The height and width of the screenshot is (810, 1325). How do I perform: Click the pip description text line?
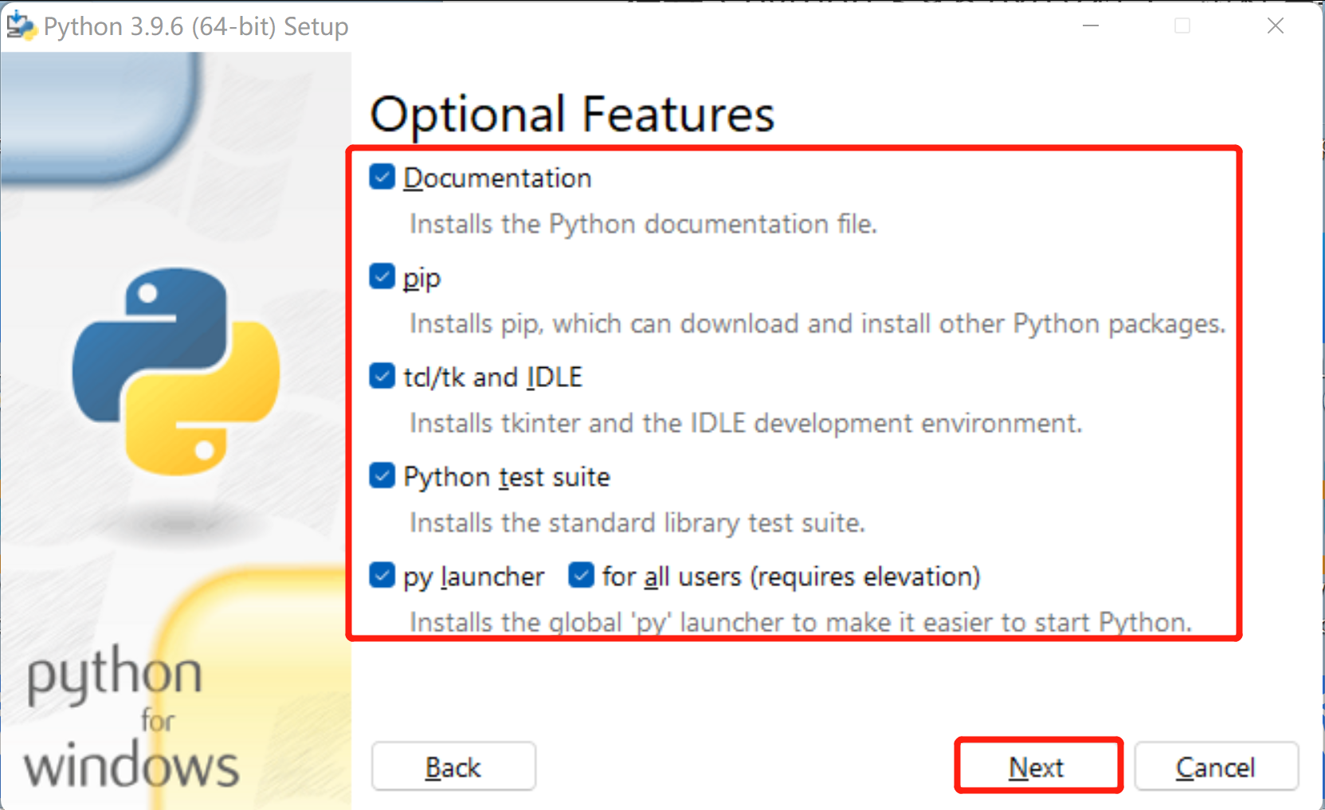[x=817, y=324]
